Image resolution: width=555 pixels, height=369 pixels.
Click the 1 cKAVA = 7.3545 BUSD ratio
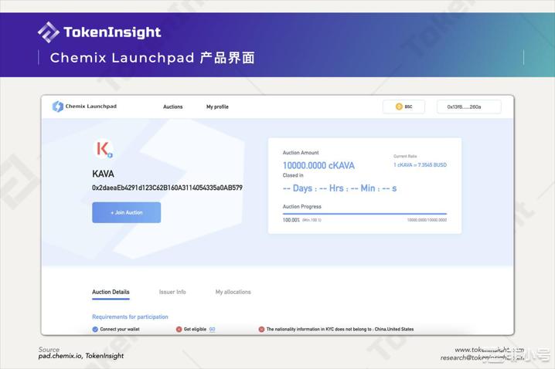(x=420, y=165)
